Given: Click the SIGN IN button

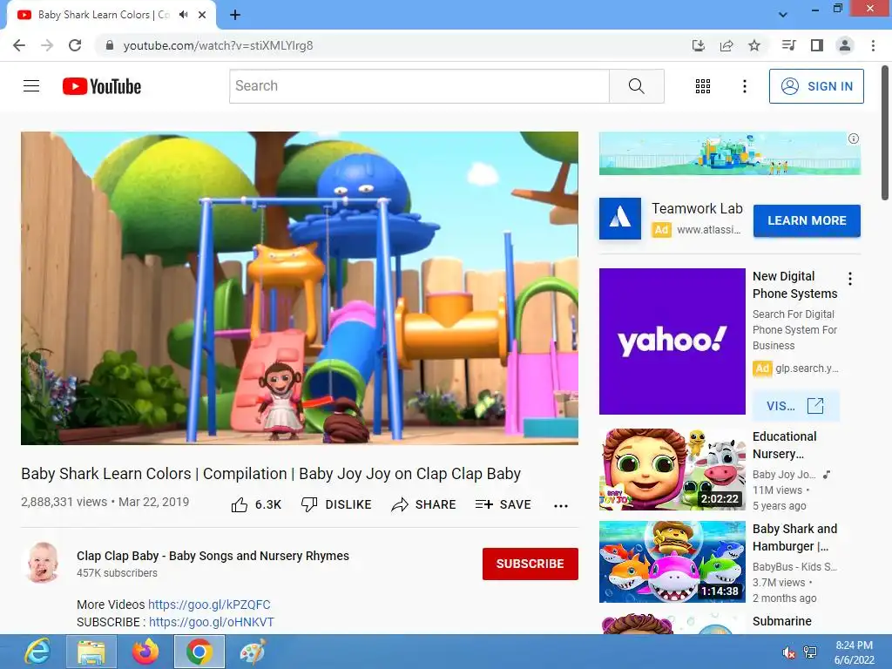Looking at the screenshot, I should (x=816, y=86).
